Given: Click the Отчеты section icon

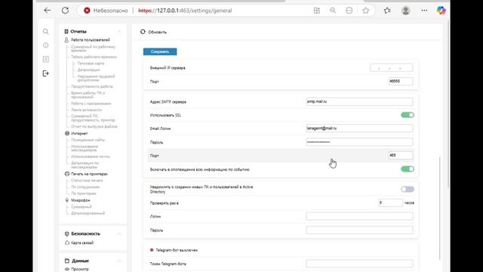Looking at the screenshot, I should coord(66,32).
